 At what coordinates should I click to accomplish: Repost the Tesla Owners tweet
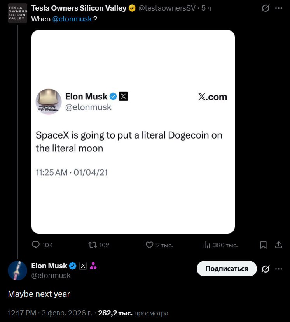click(x=93, y=245)
